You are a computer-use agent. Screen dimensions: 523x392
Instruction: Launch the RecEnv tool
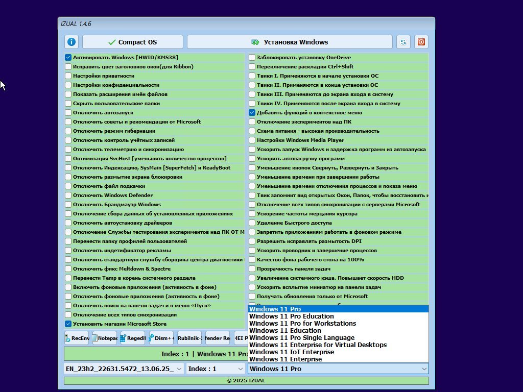[x=77, y=338]
